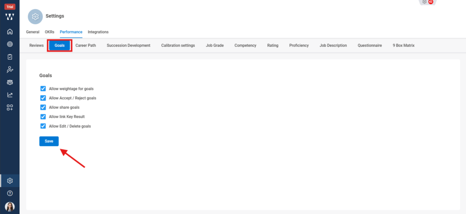
Task: Open the apps add-on icon in sidebar
Action: (x=10, y=107)
